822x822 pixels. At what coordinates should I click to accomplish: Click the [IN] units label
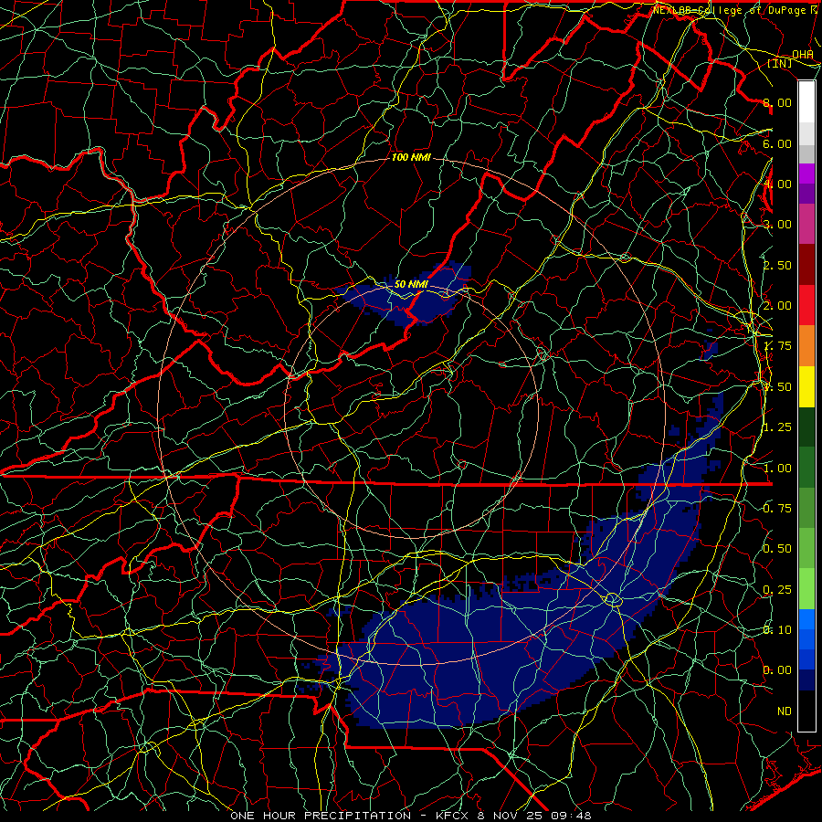click(780, 63)
